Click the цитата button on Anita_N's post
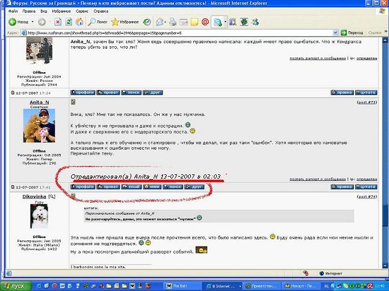This screenshot has width=389, height=291. click(366, 187)
